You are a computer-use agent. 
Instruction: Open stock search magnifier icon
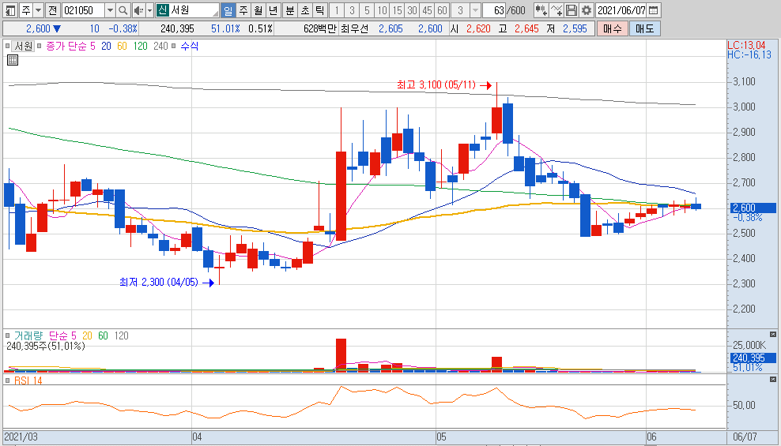pyautogui.click(x=123, y=10)
